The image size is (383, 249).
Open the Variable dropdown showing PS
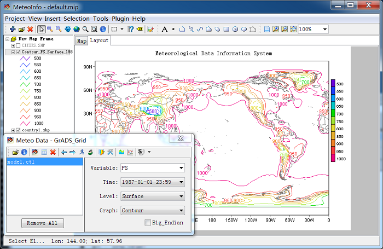coord(181,168)
